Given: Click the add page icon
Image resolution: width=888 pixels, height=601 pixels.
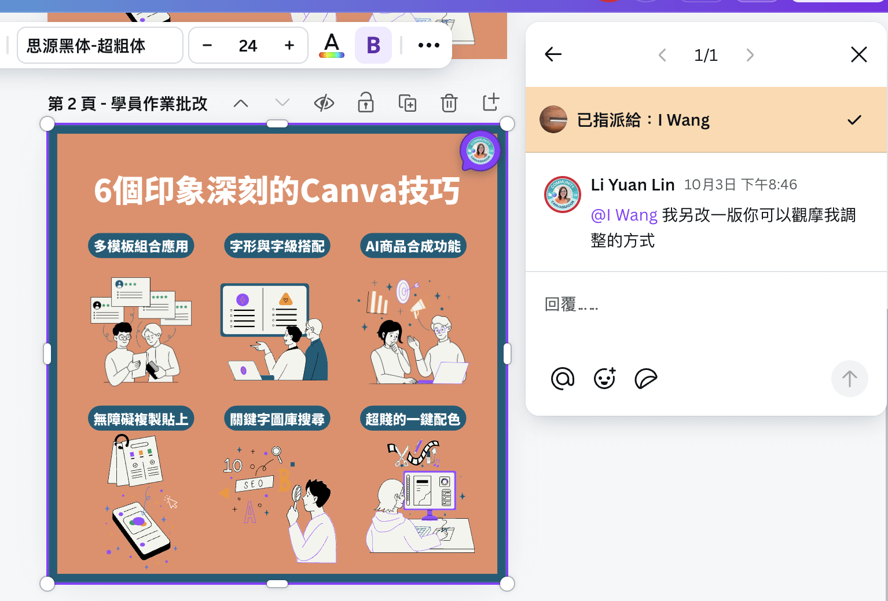Looking at the screenshot, I should pos(491,102).
